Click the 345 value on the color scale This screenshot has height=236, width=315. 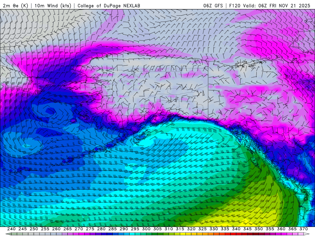click(x=248, y=229)
